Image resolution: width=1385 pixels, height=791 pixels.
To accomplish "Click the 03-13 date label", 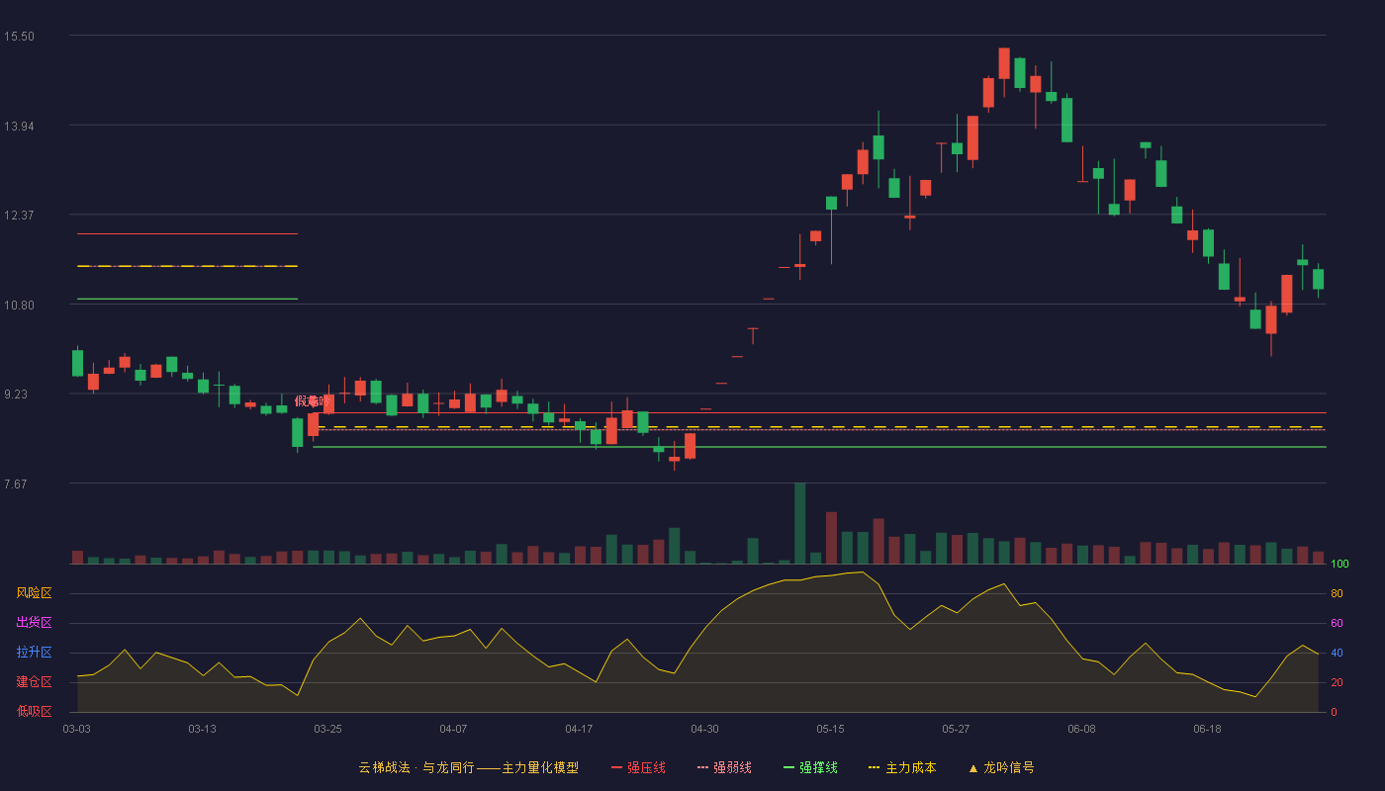I will point(202,729).
